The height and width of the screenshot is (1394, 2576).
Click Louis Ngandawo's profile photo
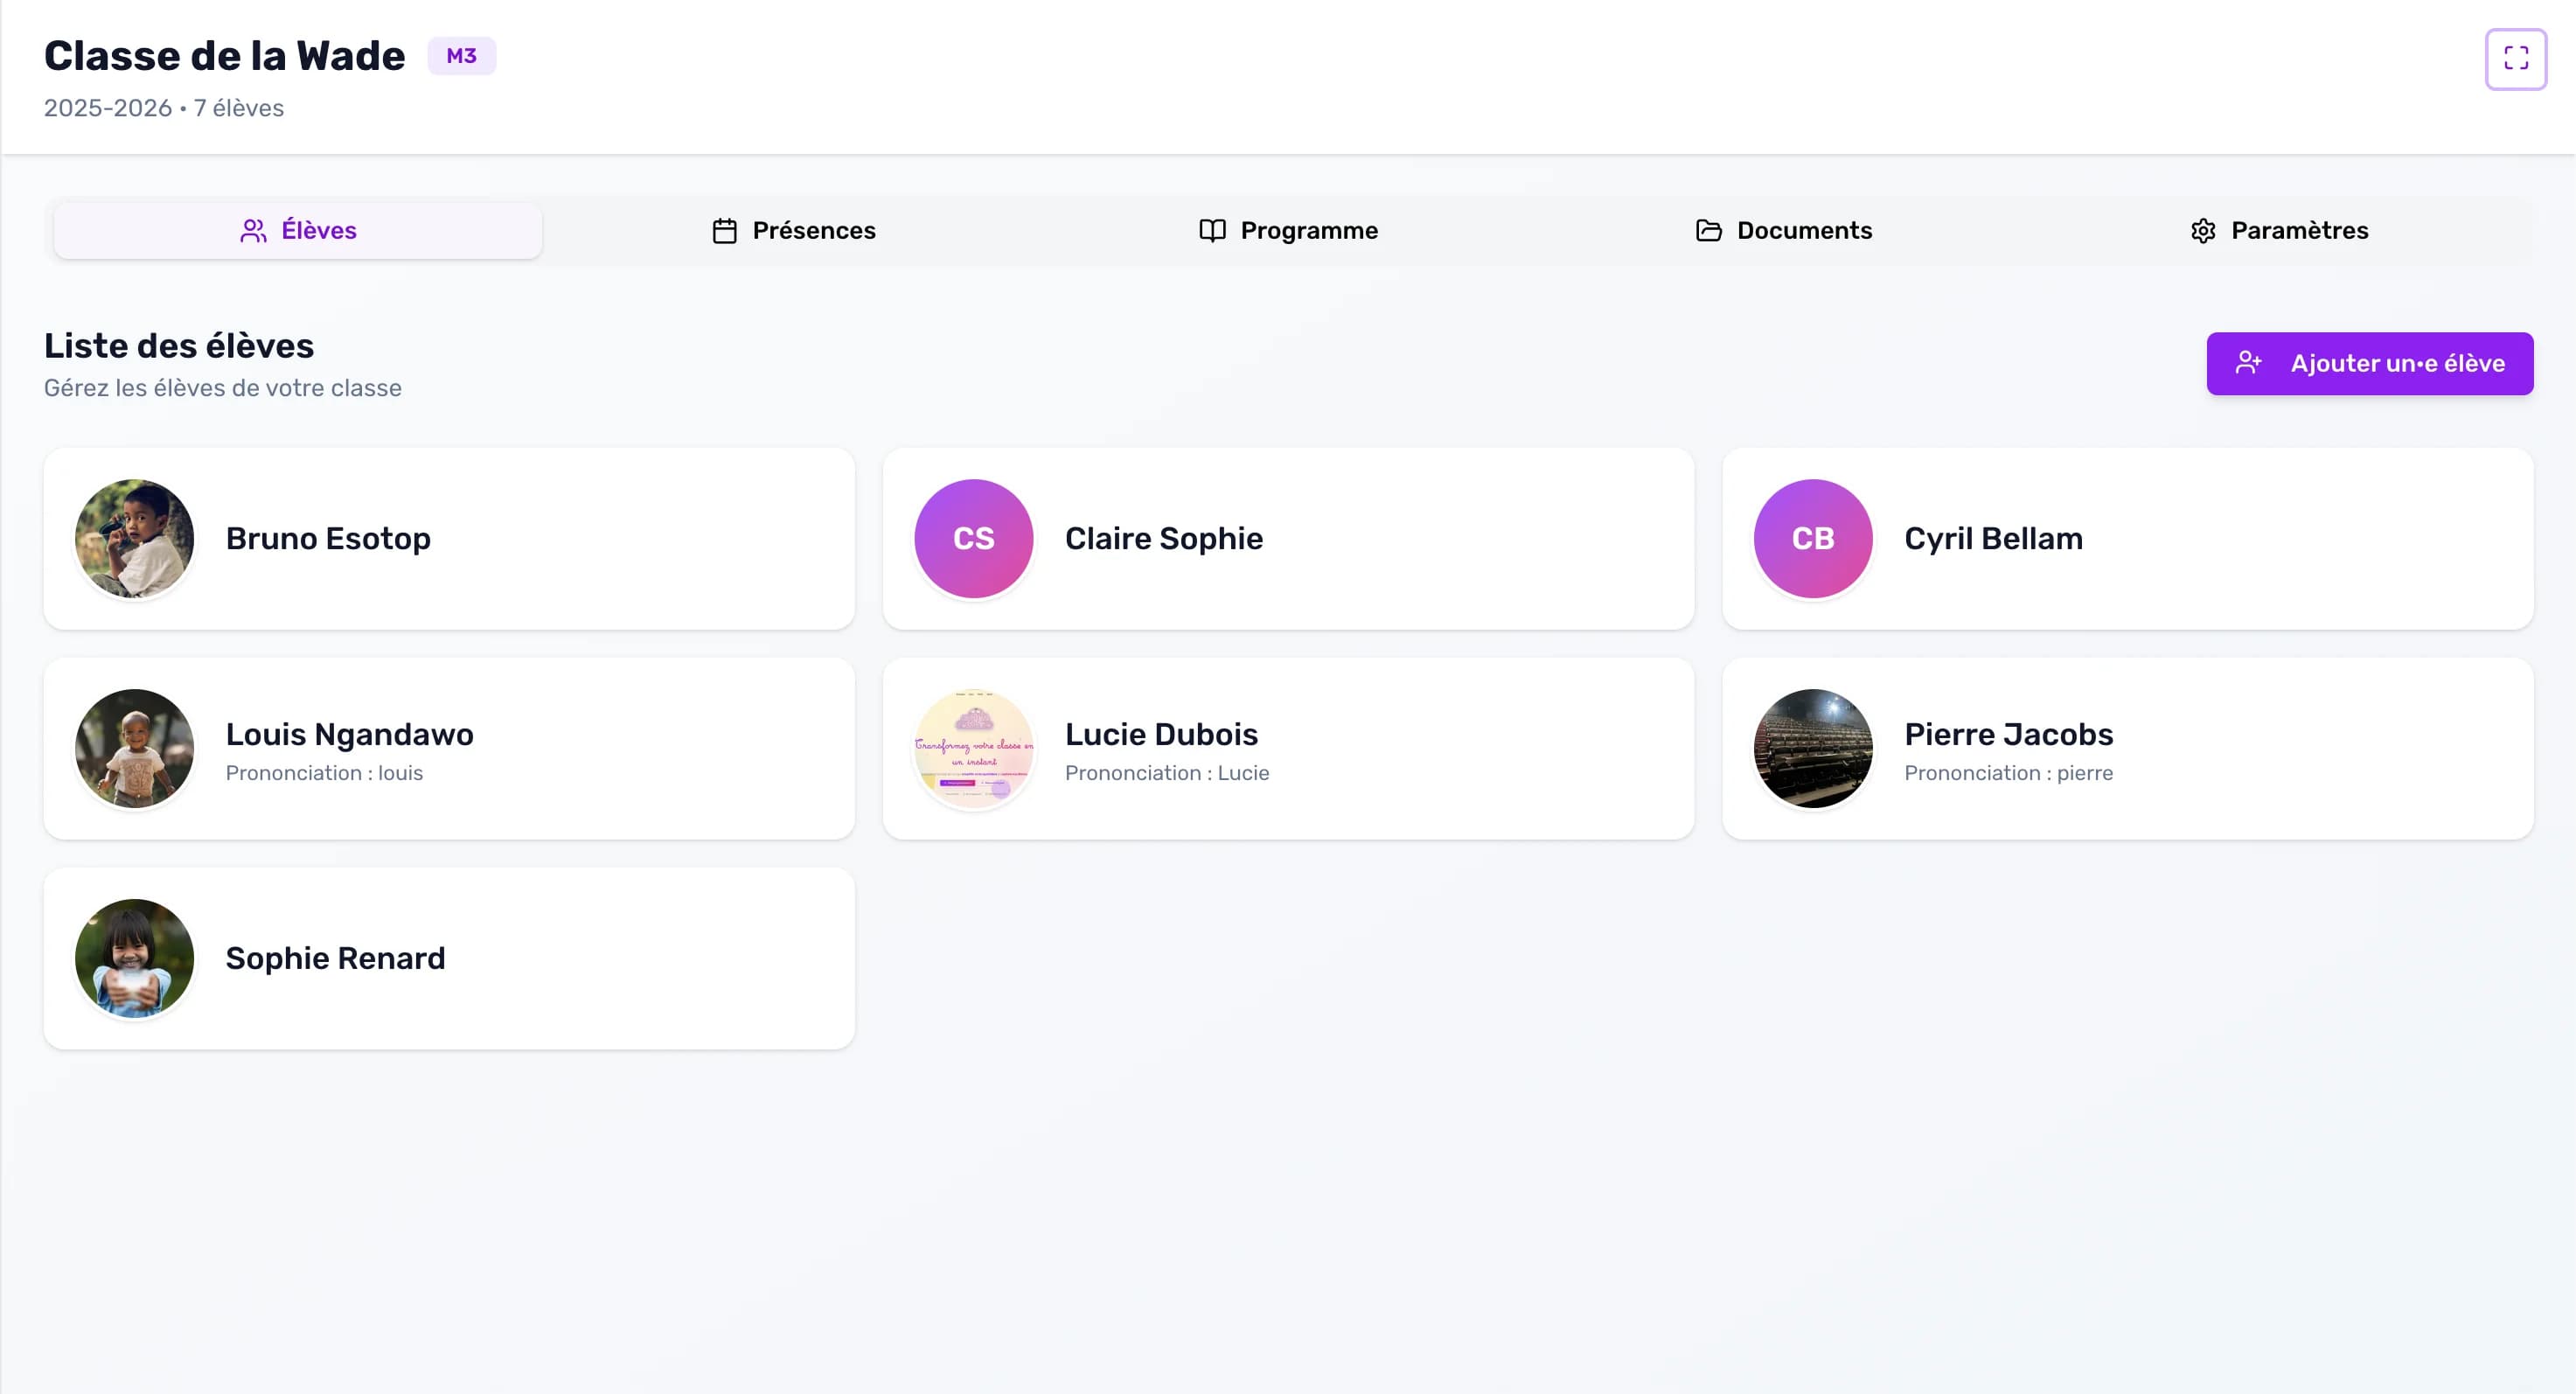134,748
